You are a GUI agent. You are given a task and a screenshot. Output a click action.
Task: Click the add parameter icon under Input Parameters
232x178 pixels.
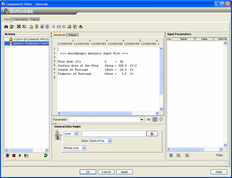click(171, 156)
